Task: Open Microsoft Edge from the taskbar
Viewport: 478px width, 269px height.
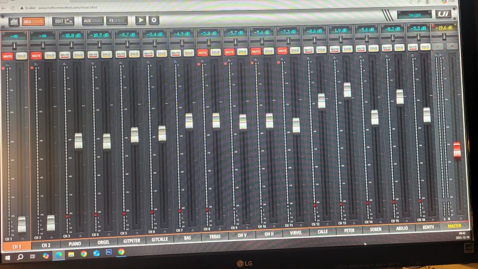Action: 58,255
